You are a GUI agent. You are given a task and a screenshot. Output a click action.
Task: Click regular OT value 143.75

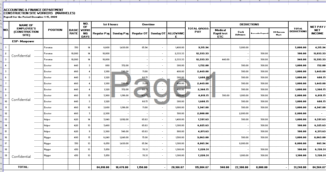[144, 95]
